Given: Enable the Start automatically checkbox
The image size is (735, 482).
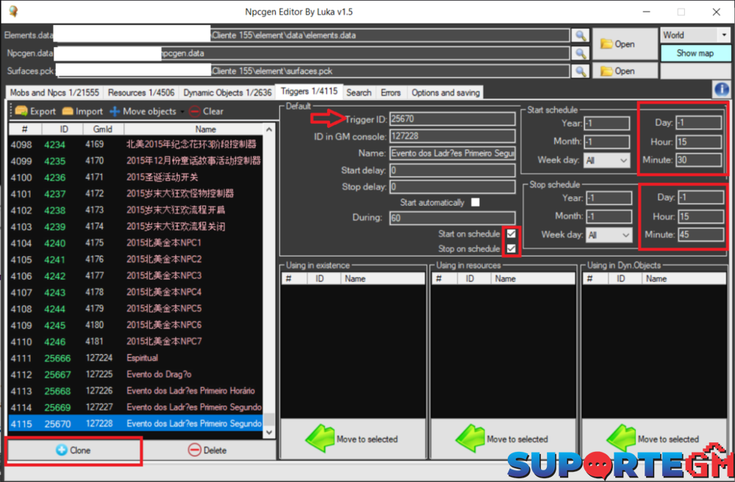Looking at the screenshot, I should click(476, 202).
